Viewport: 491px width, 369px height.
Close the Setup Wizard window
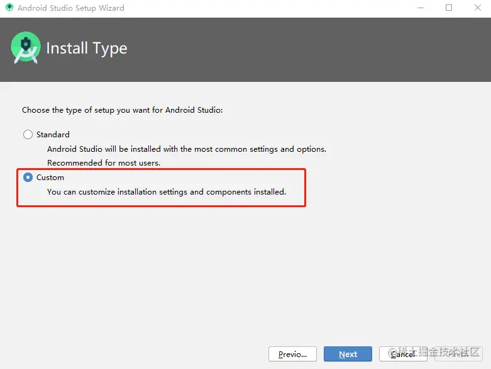click(x=478, y=8)
